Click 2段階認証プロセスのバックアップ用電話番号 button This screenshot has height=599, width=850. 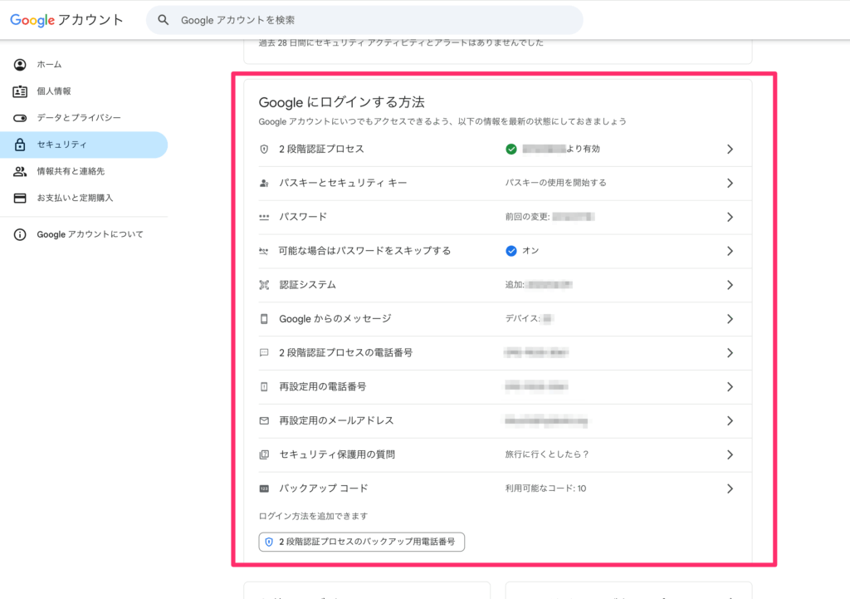[x=362, y=542]
